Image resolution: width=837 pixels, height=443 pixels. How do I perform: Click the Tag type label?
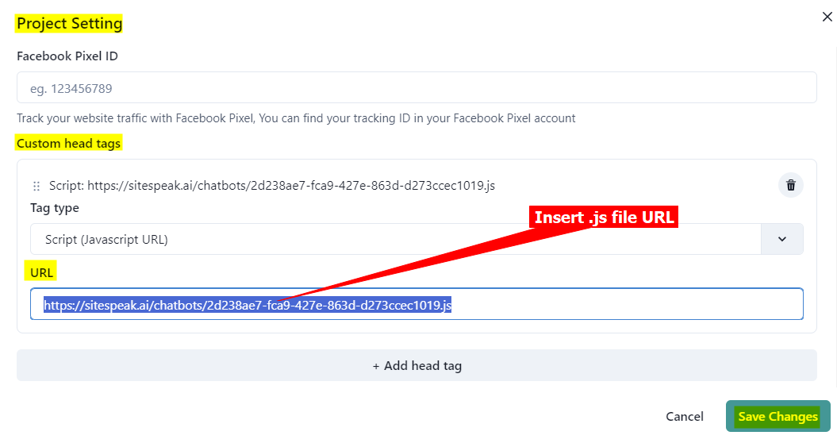55,208
